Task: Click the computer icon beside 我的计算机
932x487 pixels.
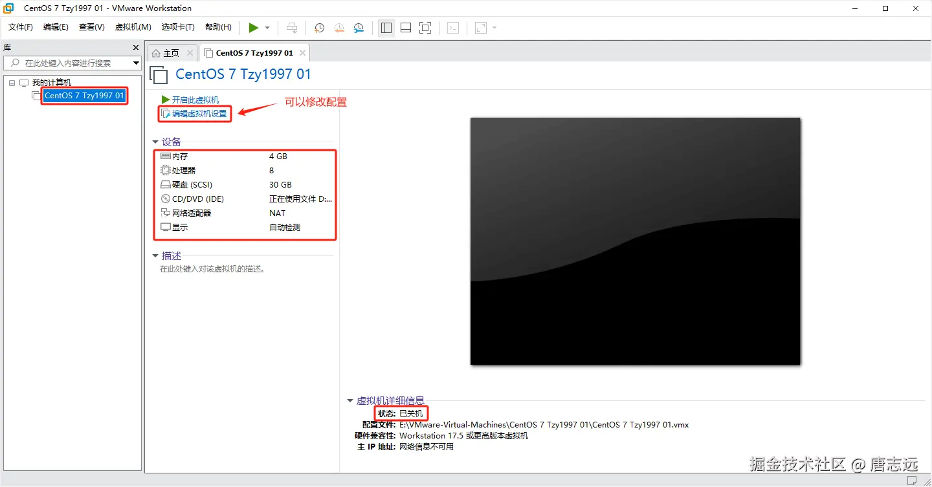Action: pyautogui.click(x=24, y=83)
